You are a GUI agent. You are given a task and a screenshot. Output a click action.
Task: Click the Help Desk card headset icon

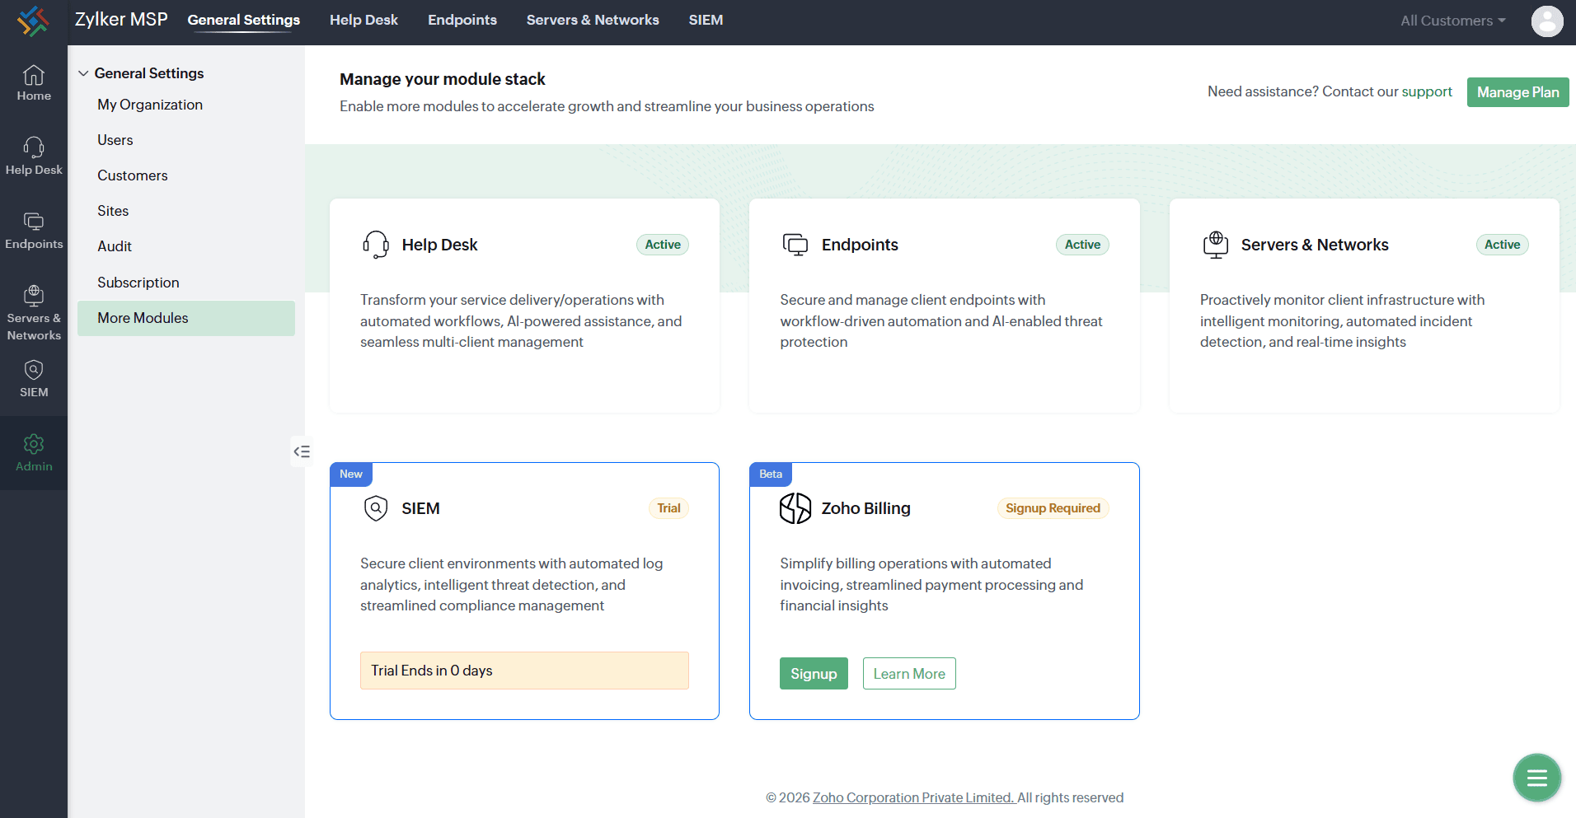376,245
